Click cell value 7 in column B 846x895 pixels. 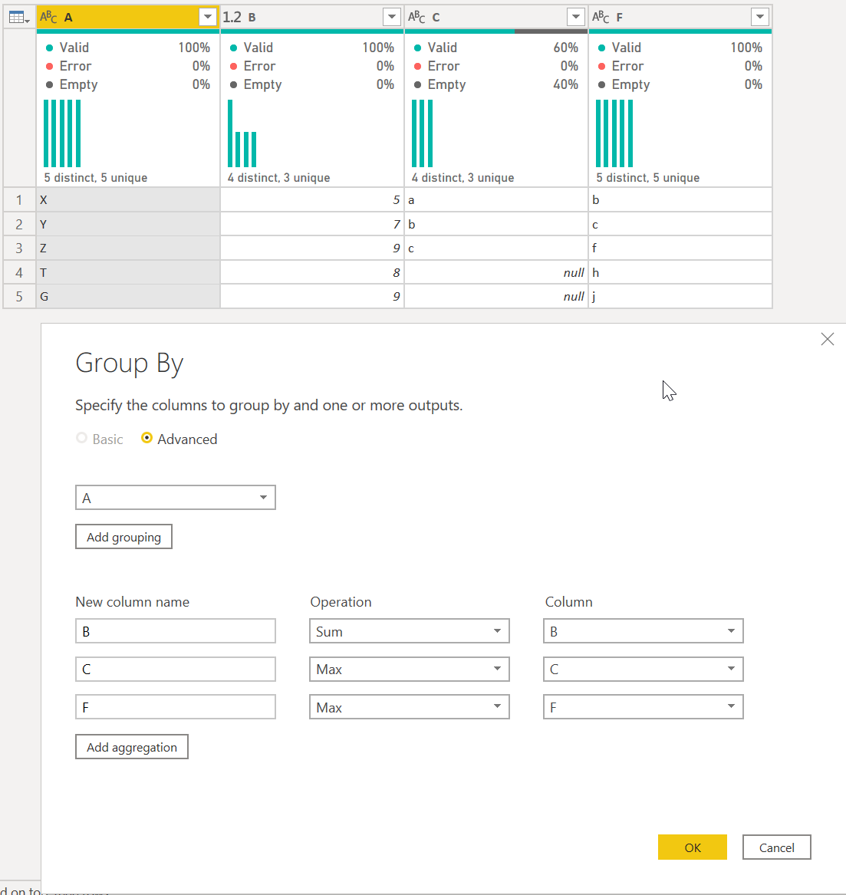point(312,224)
